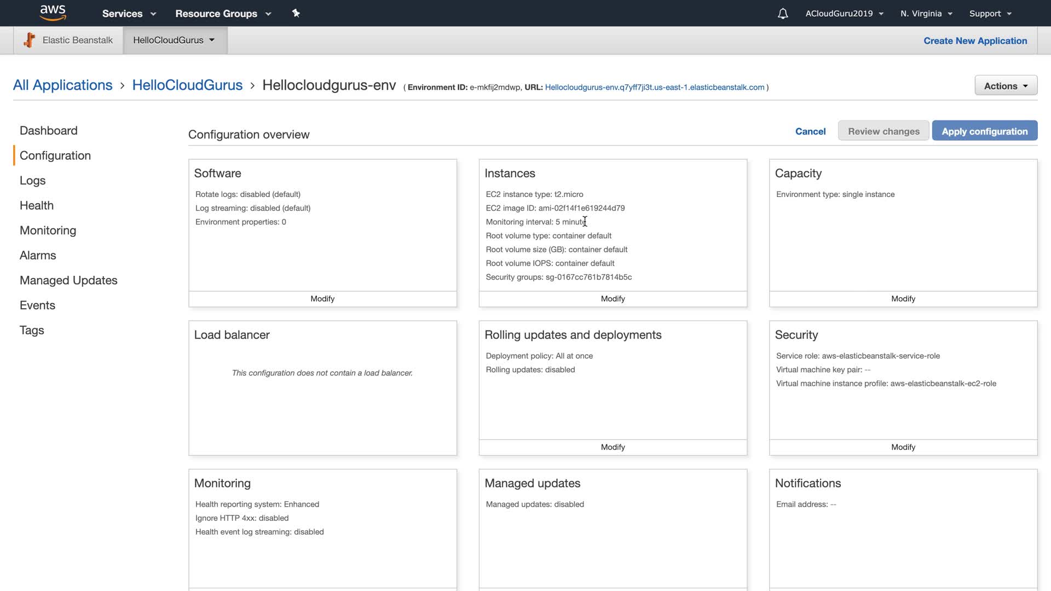
Task: Go to Dashboard in the sidebar
Action: (x=49, y=130)
